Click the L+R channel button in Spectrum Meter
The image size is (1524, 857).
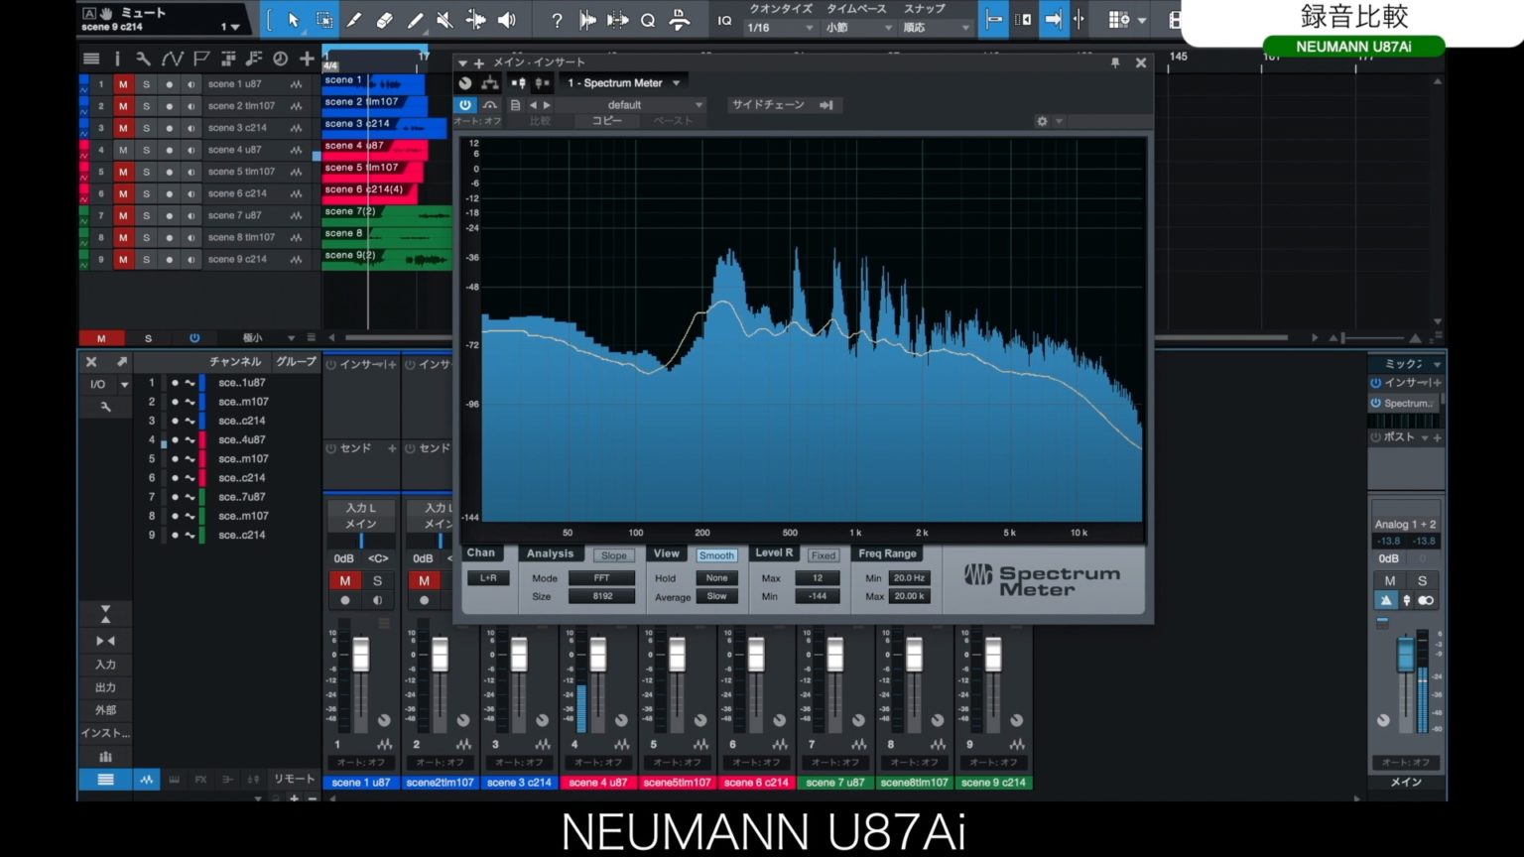point(487,577)
